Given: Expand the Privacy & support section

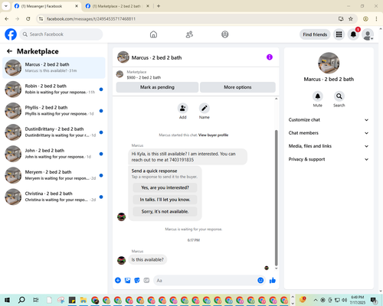Looking at the screenshot, I should pyautogui.click(x=329, y=159).
